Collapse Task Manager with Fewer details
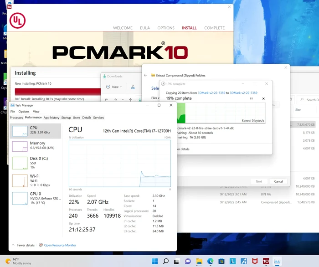Viewport: 319px width, 267px height. (x=23, y=245)
